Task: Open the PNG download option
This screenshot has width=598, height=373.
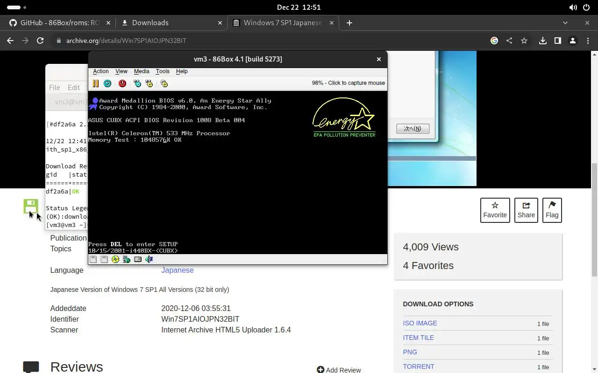Action: pyautogui.click(x=410, y=352)
